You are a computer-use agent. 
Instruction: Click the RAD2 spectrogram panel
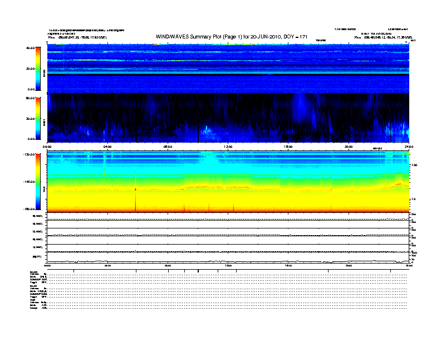click(228, 68)
